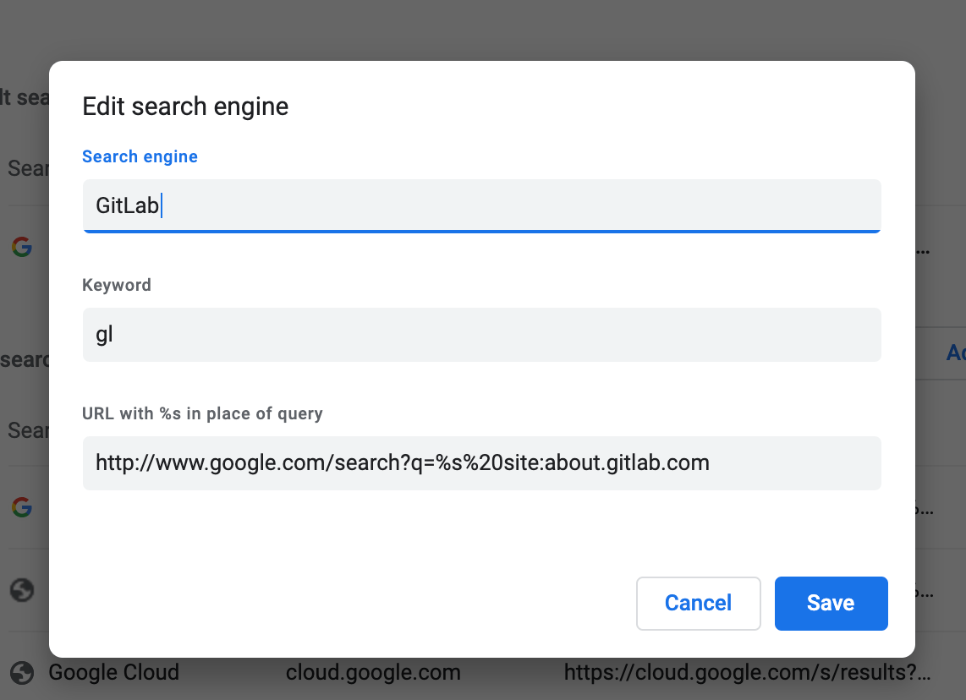Image resolution: width=966 pixels, height=700 pixels.
Task: Click the blue "Search engine" field label
Action: [x=140, y=156]
